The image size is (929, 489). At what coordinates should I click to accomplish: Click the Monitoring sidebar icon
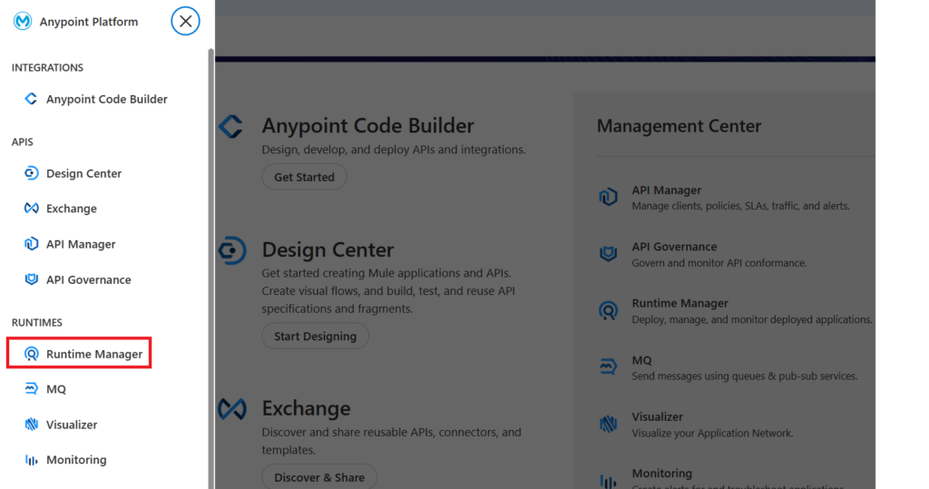click(x=31, y=460)
